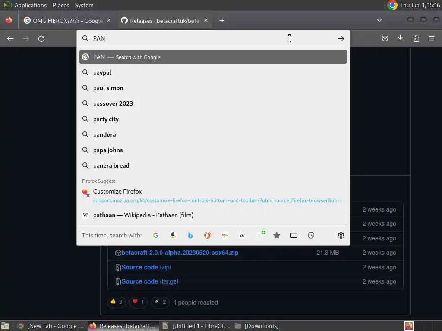Search this time with eBay icon
The image size is (442, 331).
(225, 235)
